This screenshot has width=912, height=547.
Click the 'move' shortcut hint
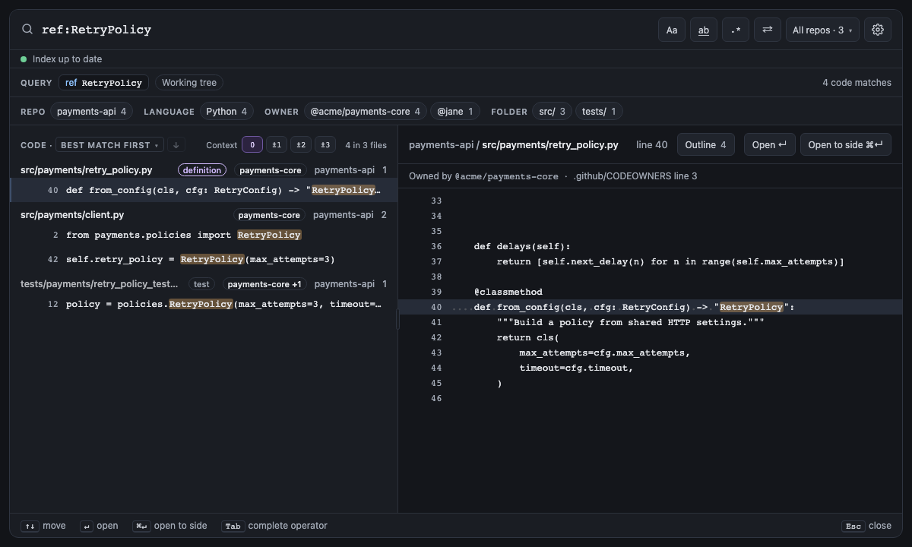click(43, 526)
